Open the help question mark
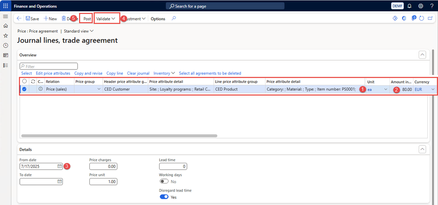This screenshot has height=205, width=438. coord(432,6)
